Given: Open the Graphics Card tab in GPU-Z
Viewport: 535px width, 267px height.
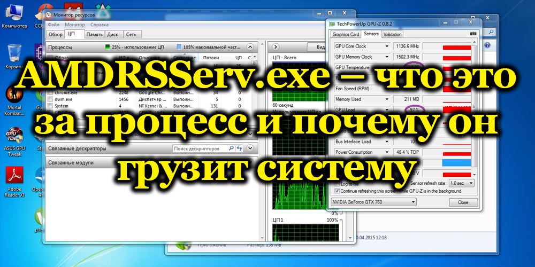Looking at the screenshot, I should coord(346,34).
